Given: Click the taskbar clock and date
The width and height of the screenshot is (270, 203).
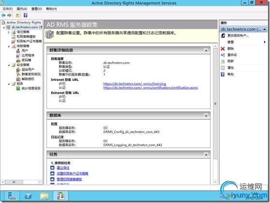Looking at the screenshot, I should tap(254, 196).
